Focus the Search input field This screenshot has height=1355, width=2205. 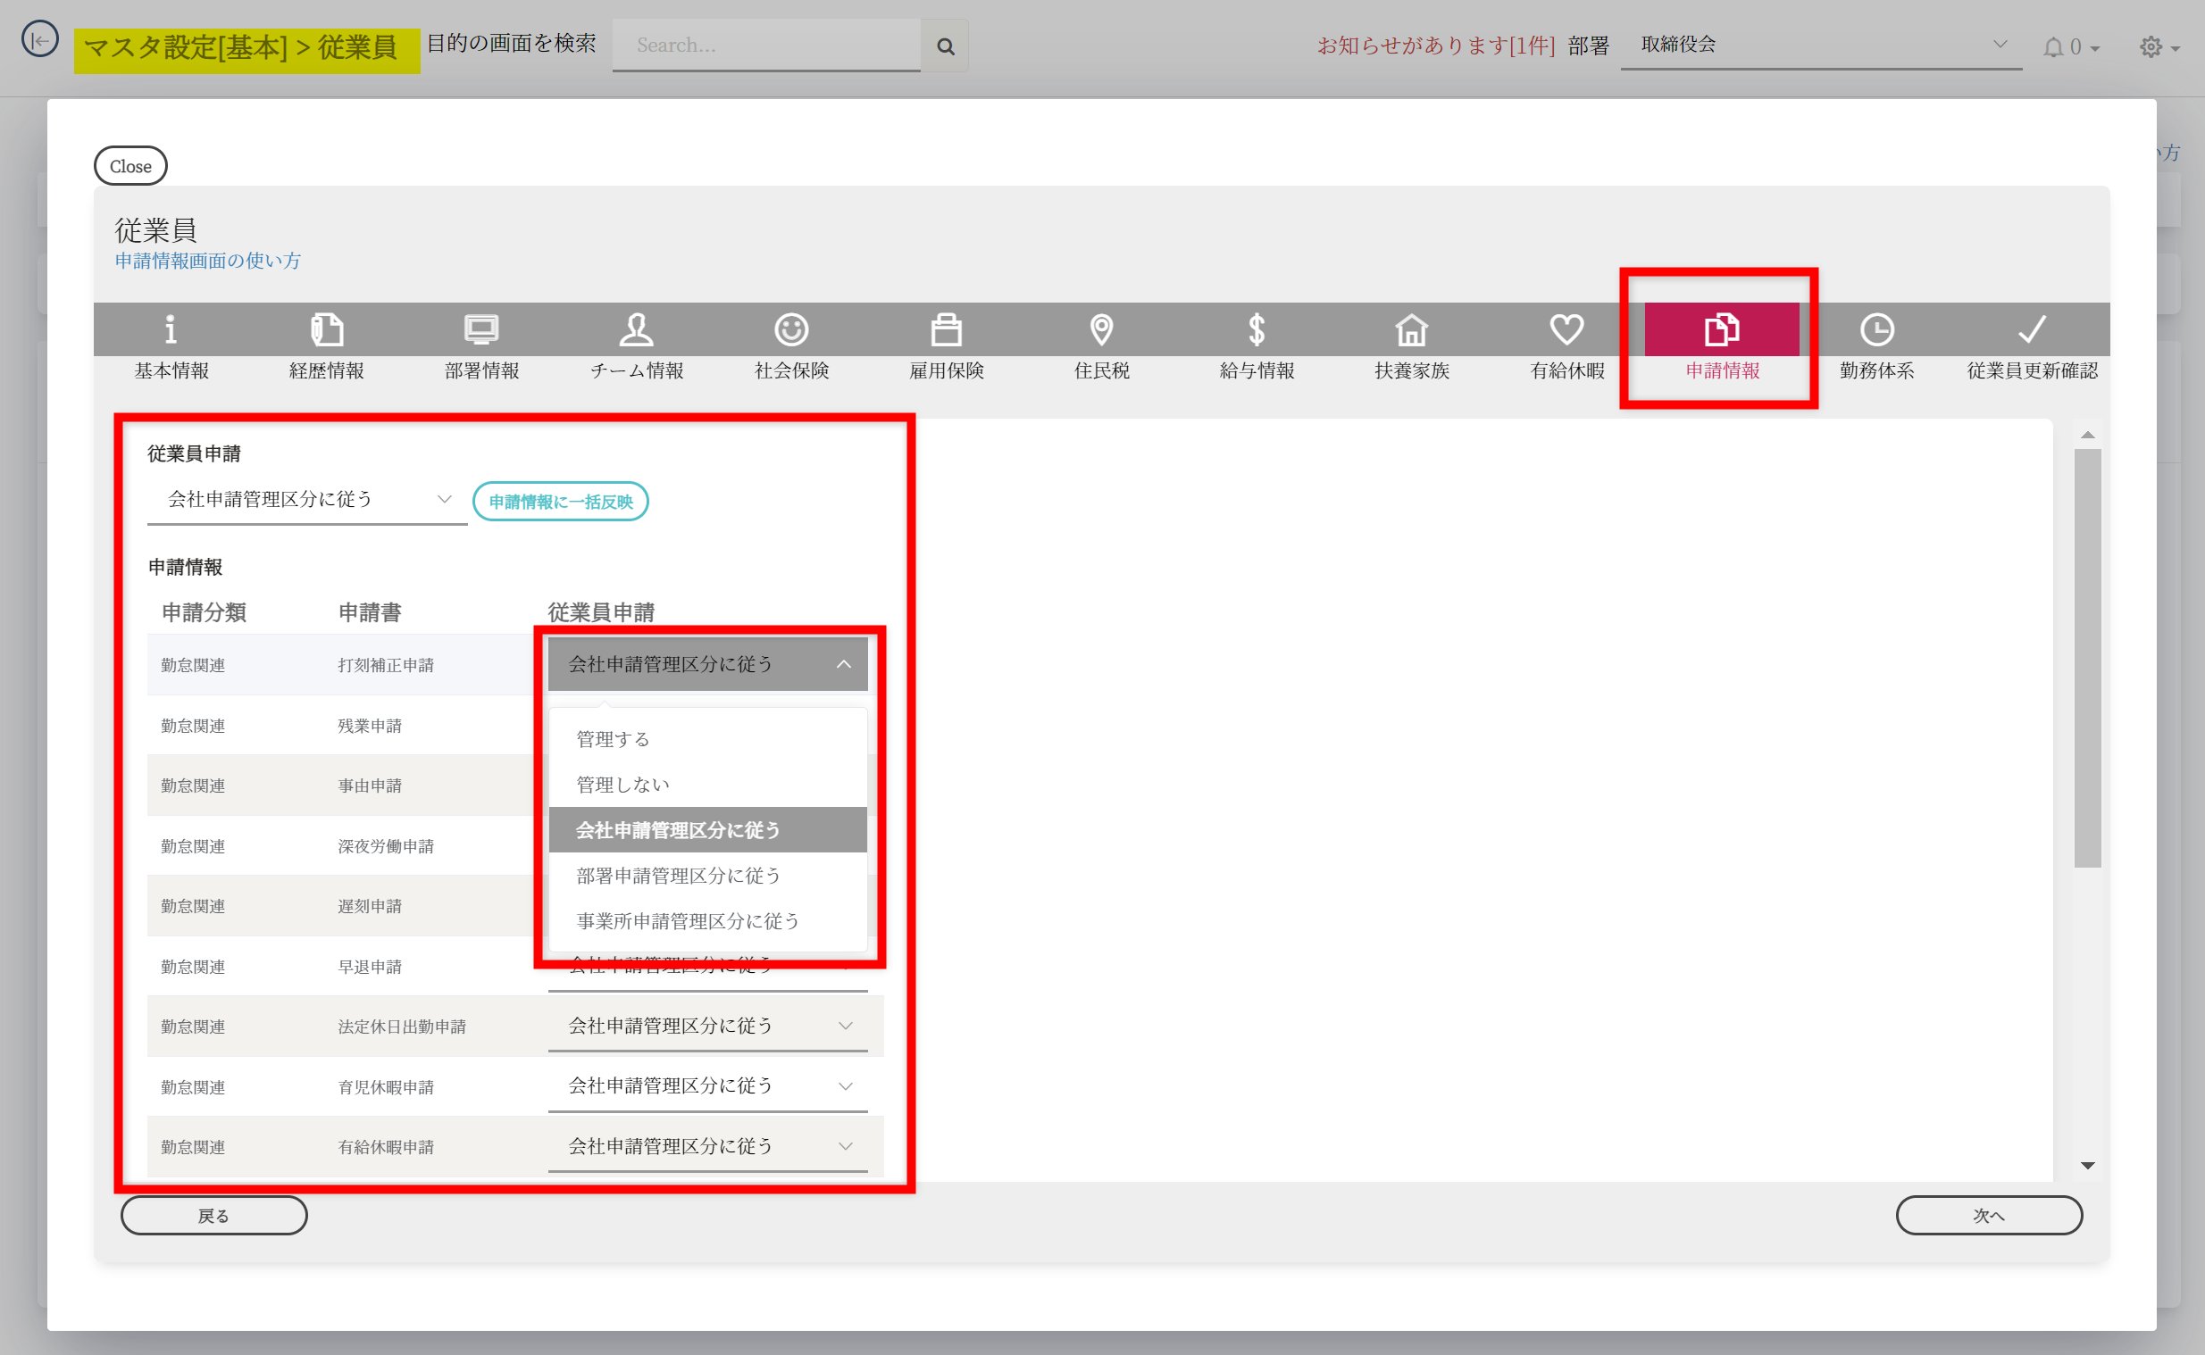766,45
